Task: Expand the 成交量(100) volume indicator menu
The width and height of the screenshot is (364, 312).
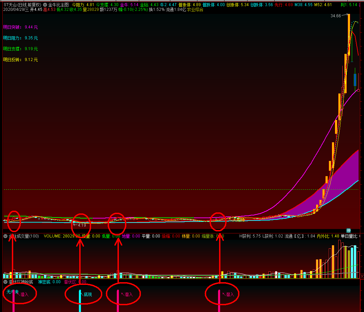Action: point(5,236)
